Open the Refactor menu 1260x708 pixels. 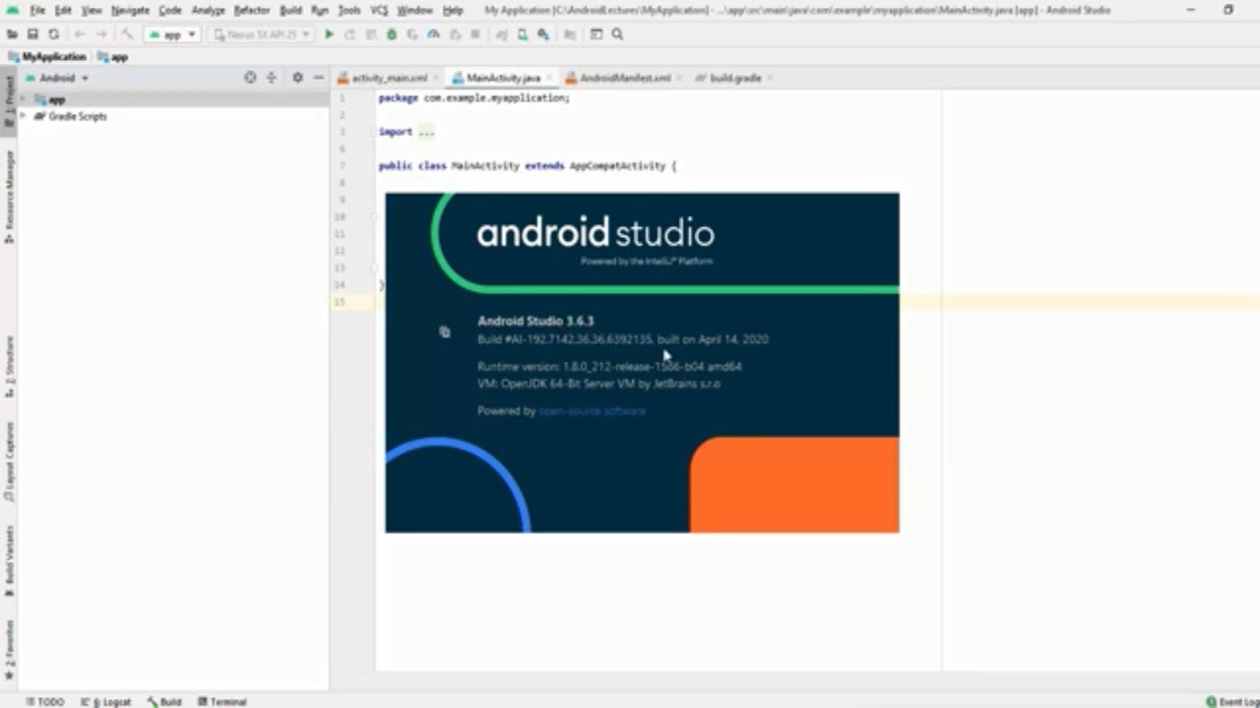pos(252,10)
